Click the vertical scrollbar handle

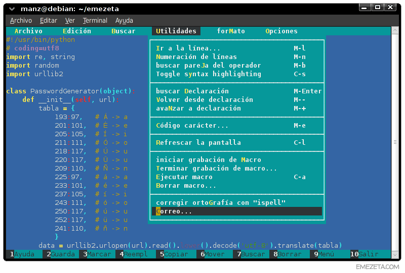(395, 142)
